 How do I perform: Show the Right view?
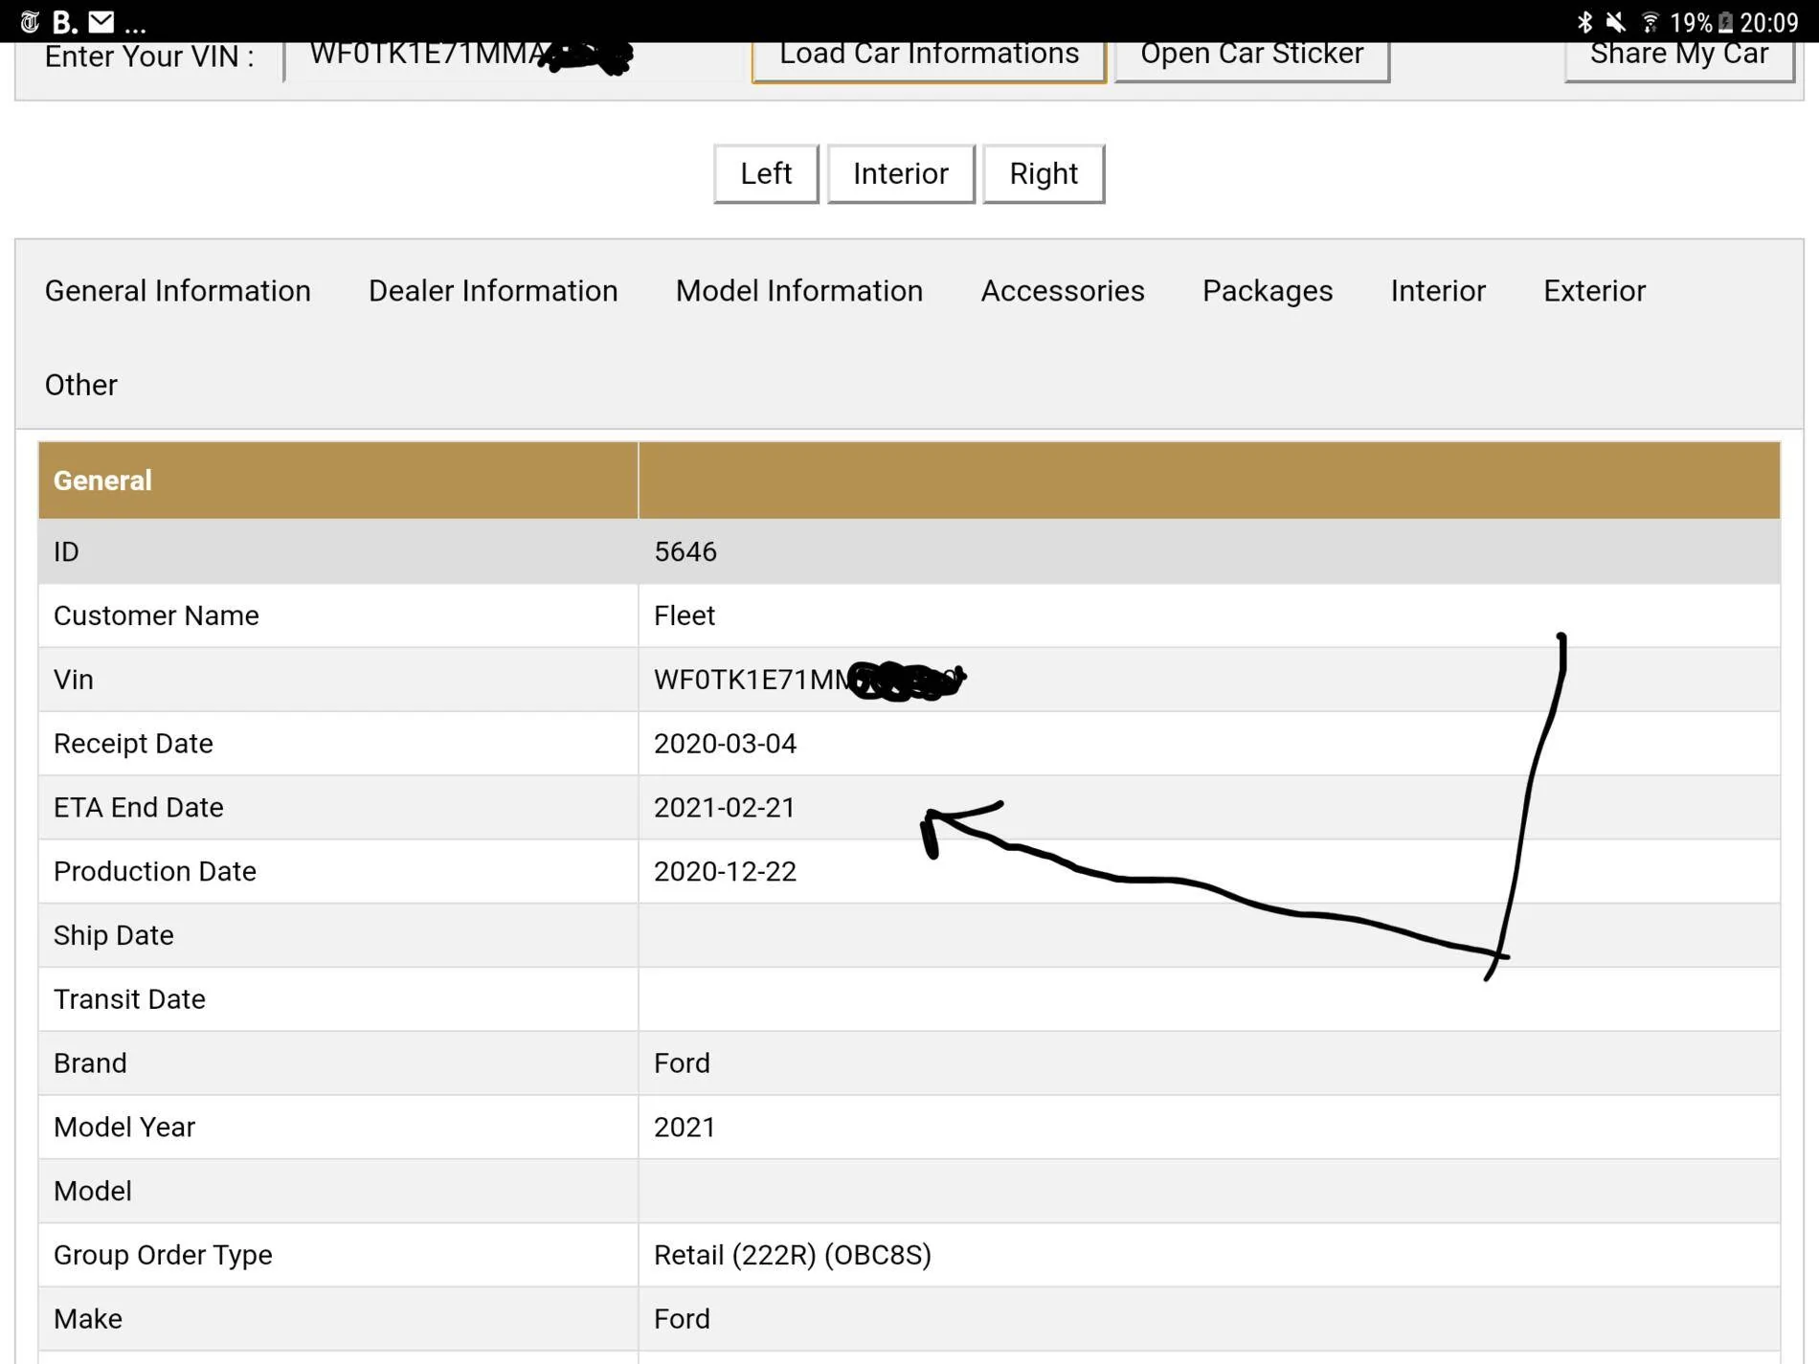click(1044, 173)
